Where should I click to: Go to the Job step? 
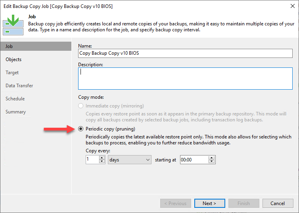[36, 46]
